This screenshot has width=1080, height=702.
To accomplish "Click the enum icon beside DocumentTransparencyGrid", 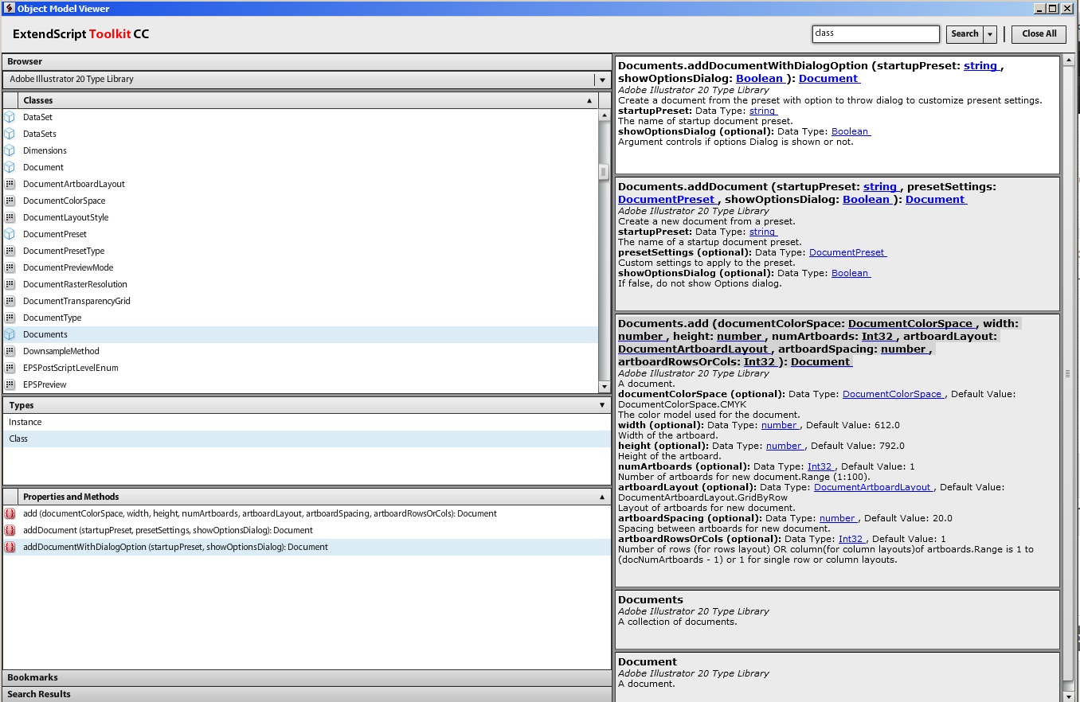I will point(10,301).
